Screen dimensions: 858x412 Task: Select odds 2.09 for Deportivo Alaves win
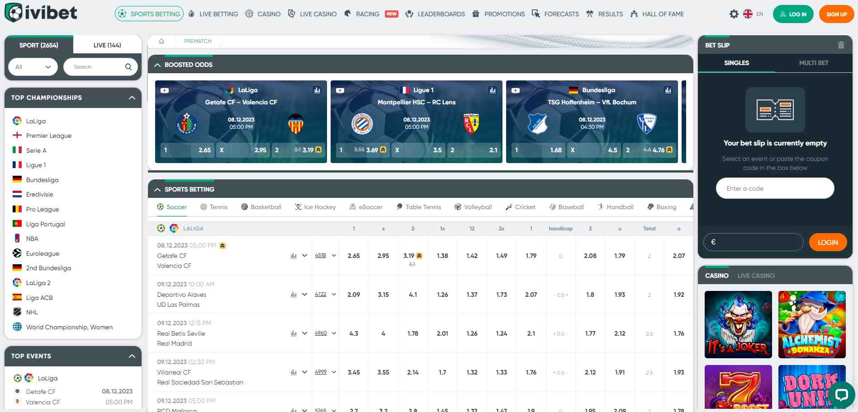[354, 295]
